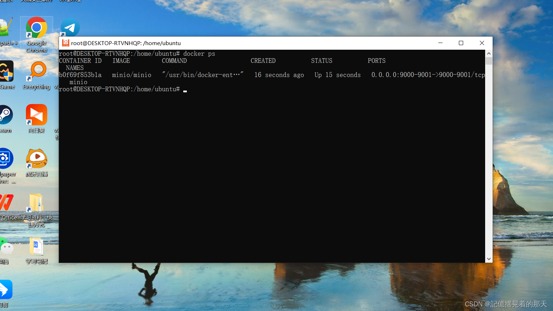The height and width of the screenshot is (311, 553).
Task: Click the terminal scrollbar down arrow
Action: pyautogui.click(x=489, y=259)
